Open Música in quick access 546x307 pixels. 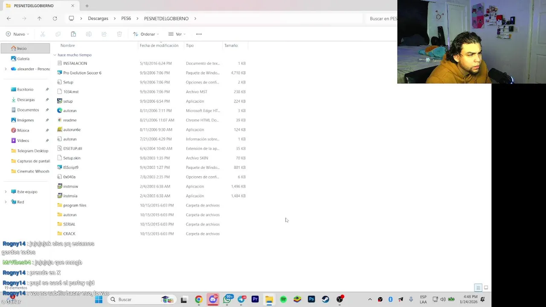click(23, 130)
